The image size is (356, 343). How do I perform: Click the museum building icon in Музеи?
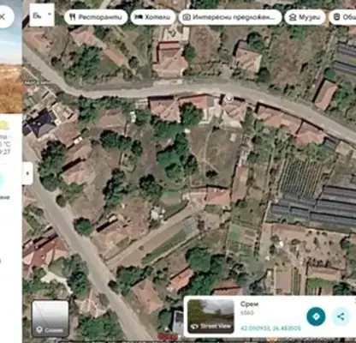point(293,17)
